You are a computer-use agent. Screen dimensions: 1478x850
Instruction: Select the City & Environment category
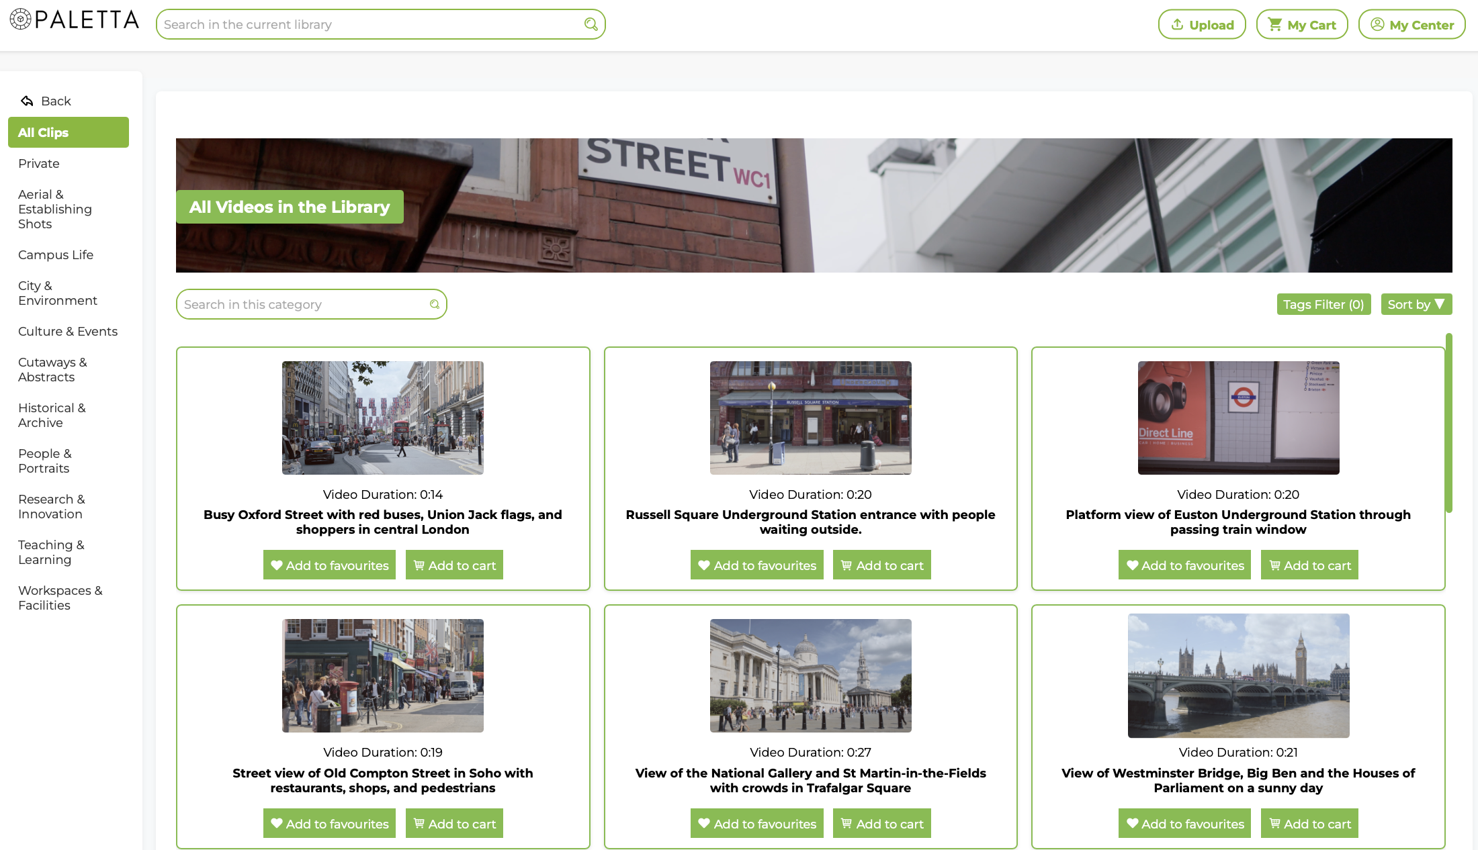pyautogui.click(x=57, y=293)
